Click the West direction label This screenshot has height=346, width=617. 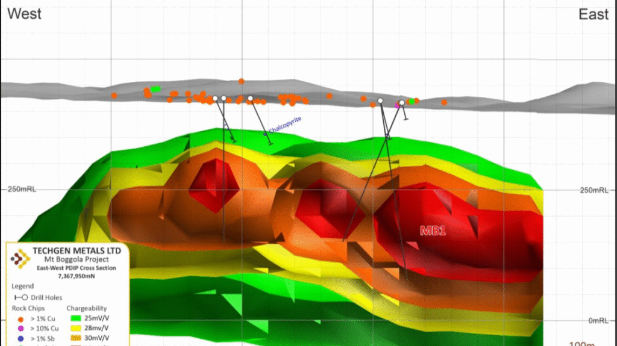[x=24, y=14]
